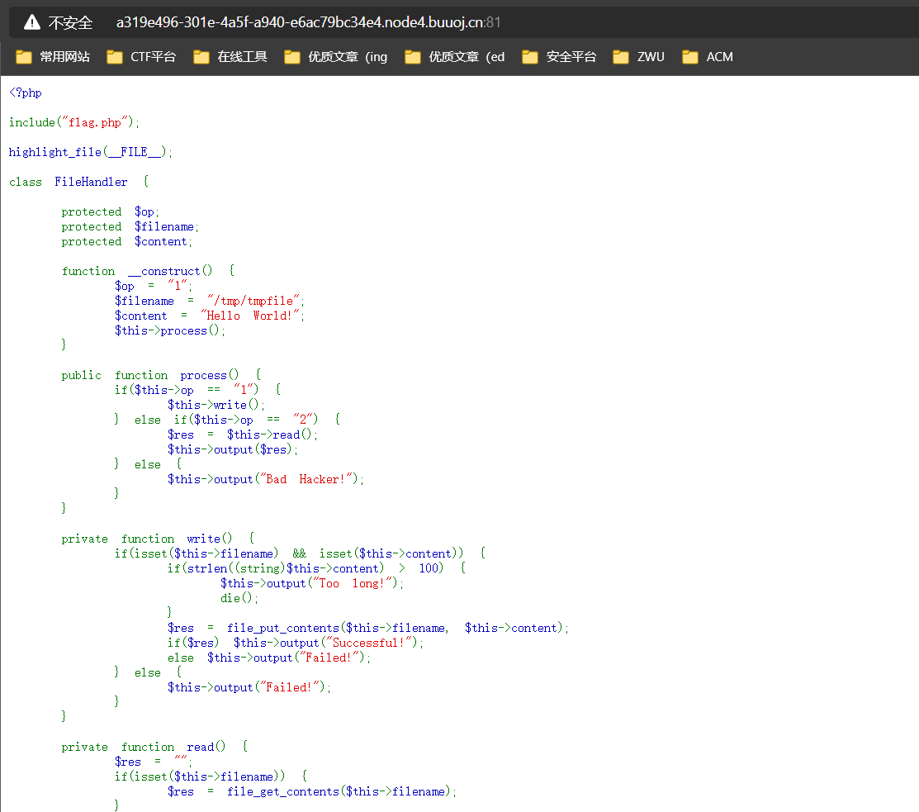Click the highlight_file(__FILE__) line
Screen dimensions: 919x812
[91, 153]
